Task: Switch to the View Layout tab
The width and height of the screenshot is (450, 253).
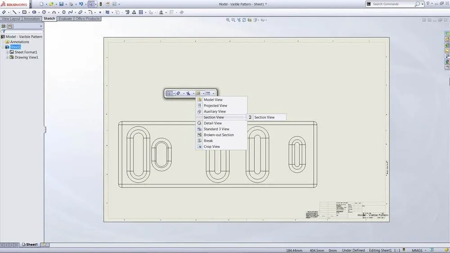Action: 11,18
